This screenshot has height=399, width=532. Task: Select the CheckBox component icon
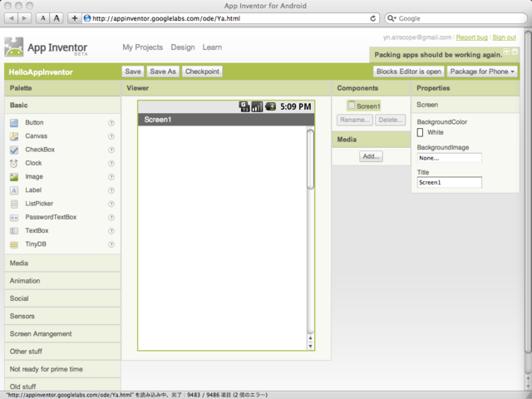pyautogui.click(x=14, y=150)
